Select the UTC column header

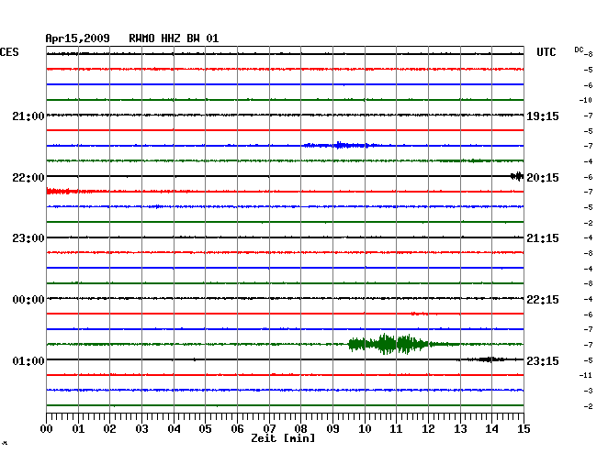click(546, 52)
